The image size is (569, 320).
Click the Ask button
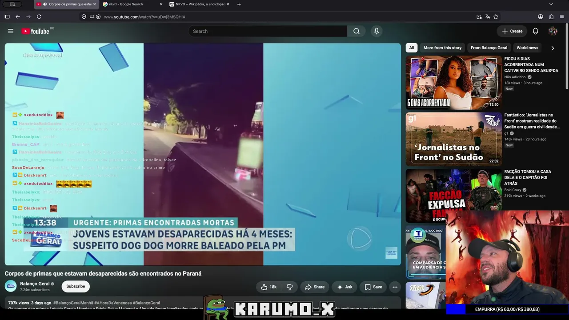pos(345,287)
